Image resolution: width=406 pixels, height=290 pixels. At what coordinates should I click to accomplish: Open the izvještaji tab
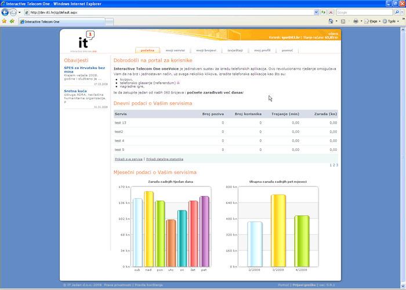click(235, 51)
